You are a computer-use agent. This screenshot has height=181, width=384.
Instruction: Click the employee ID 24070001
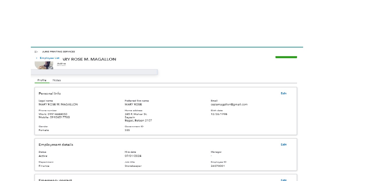pyautogui.click(x=218, y=166)
